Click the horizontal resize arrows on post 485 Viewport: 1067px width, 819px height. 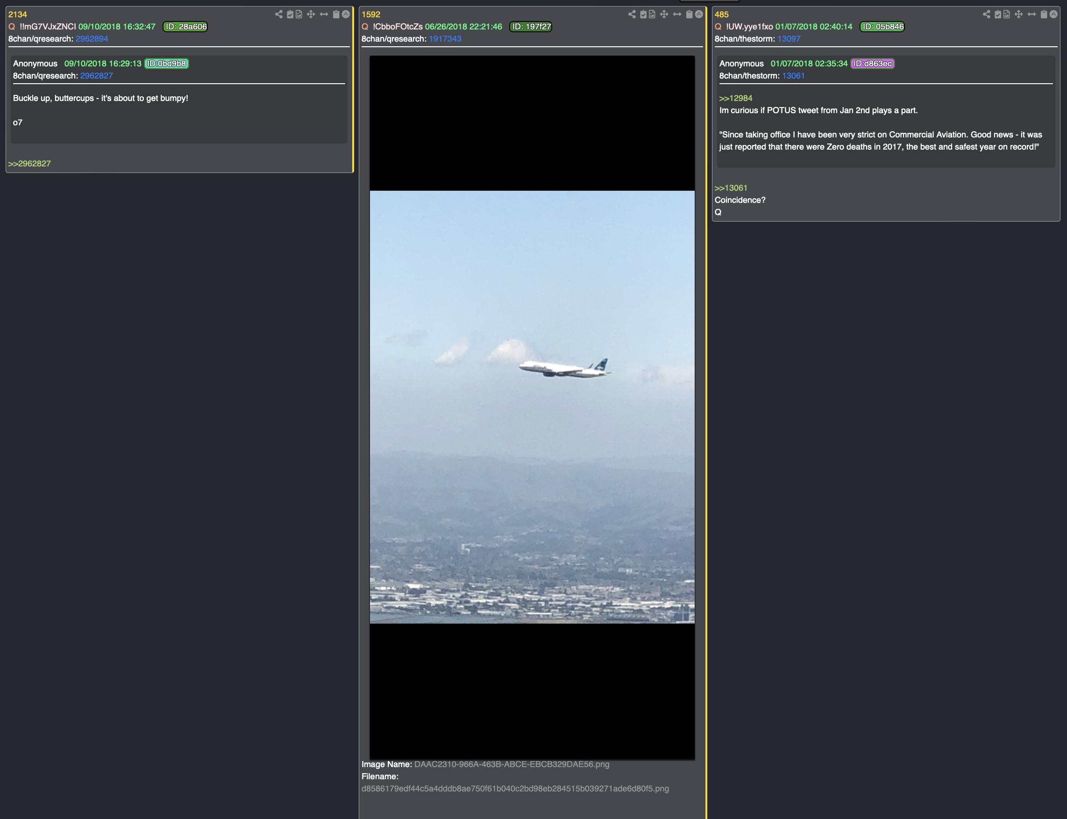point(1032,14)
